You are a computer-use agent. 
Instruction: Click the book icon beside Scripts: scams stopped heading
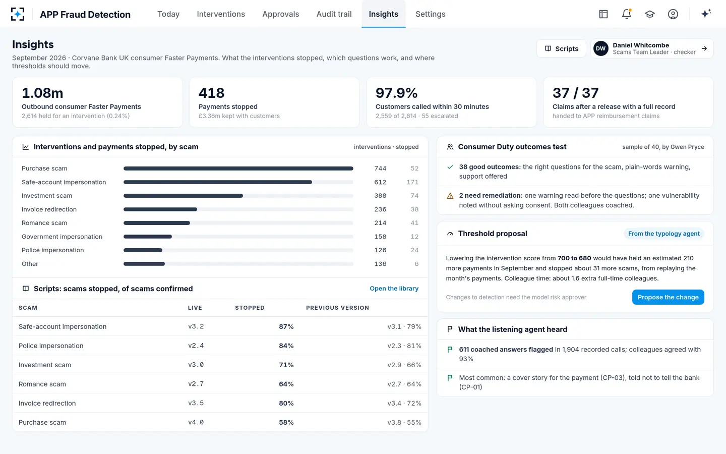point(26,289)
